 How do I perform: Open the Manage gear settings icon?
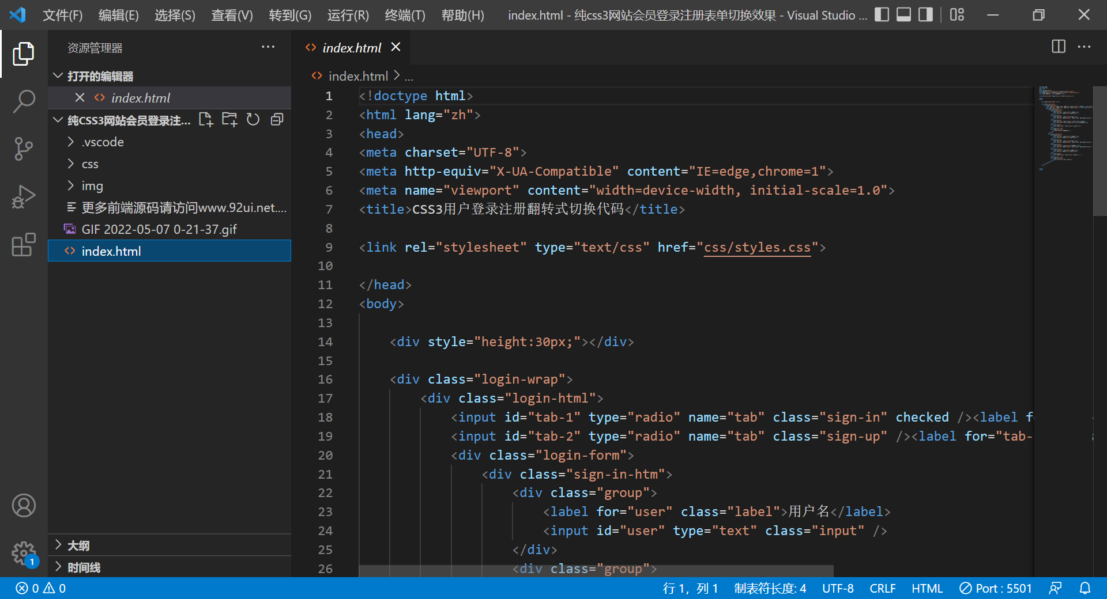[24, 553]
